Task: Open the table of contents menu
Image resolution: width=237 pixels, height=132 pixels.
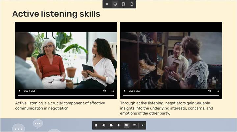Action: pos(134,125)
